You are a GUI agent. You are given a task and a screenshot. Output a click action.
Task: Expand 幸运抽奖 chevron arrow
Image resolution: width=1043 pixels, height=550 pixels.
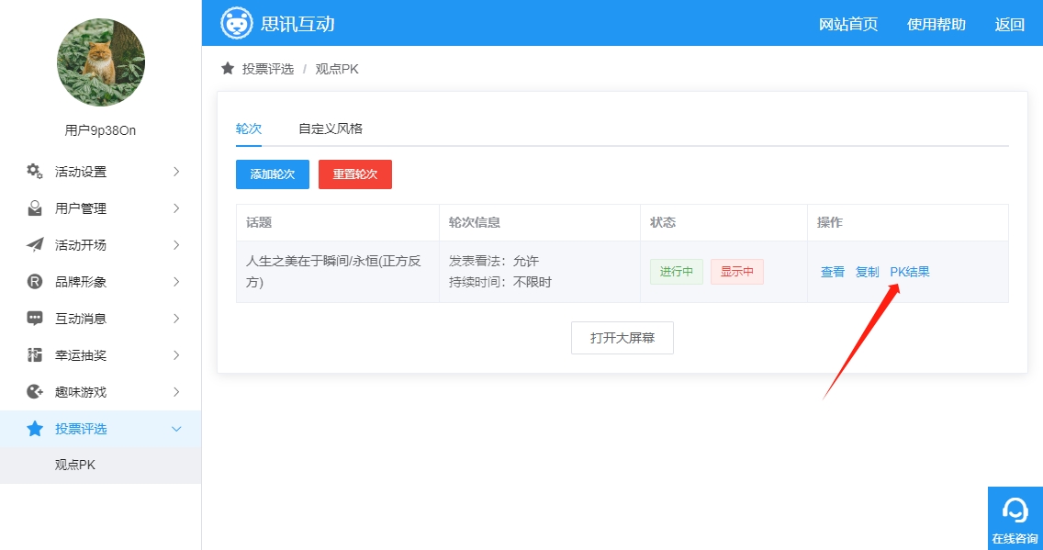point(176,354)
